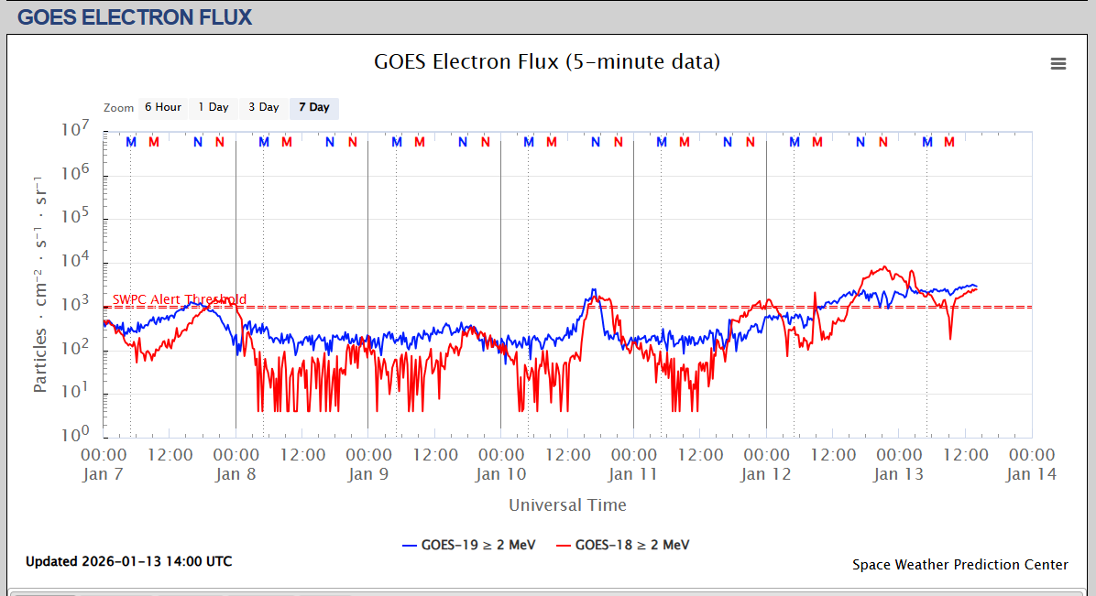Click the red M marker on Jan 10
Viewport: 1096px width, 596px height.
coord(552,142)
